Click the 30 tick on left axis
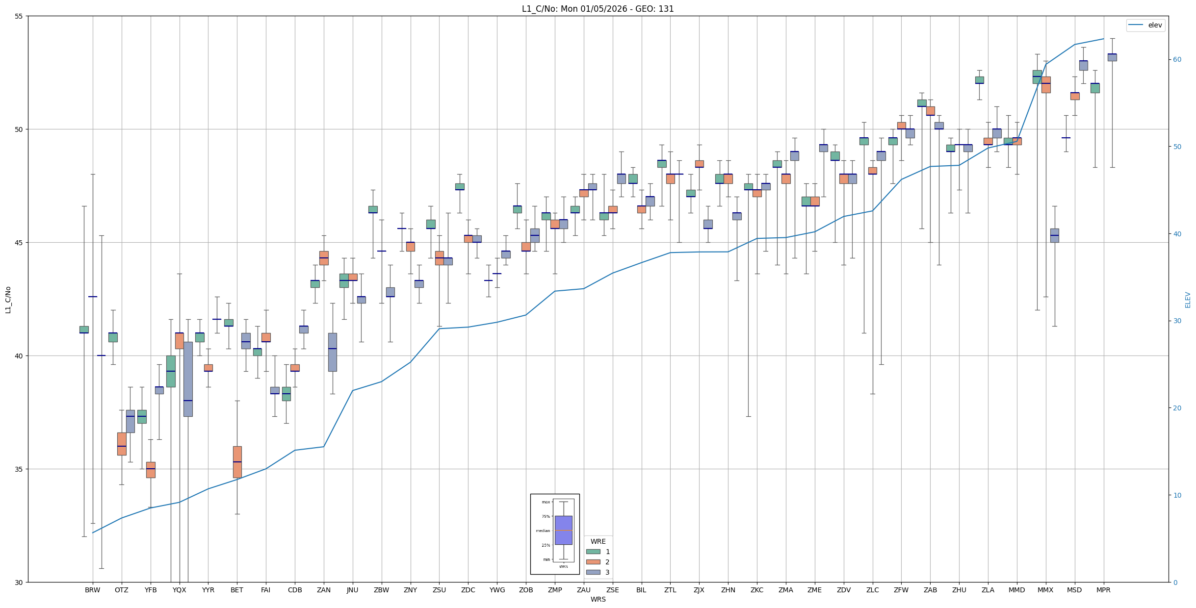 click(x=20, y=582)
